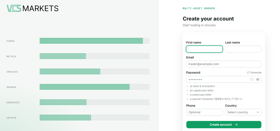Select the Last name input
280x131 pixels.
click(243, 49)
